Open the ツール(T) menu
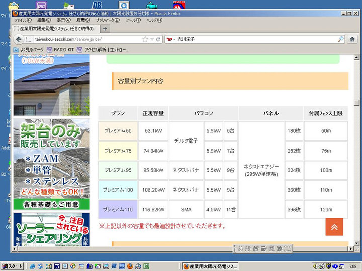The height and width of the screenshot is (271, 362). 133,21
